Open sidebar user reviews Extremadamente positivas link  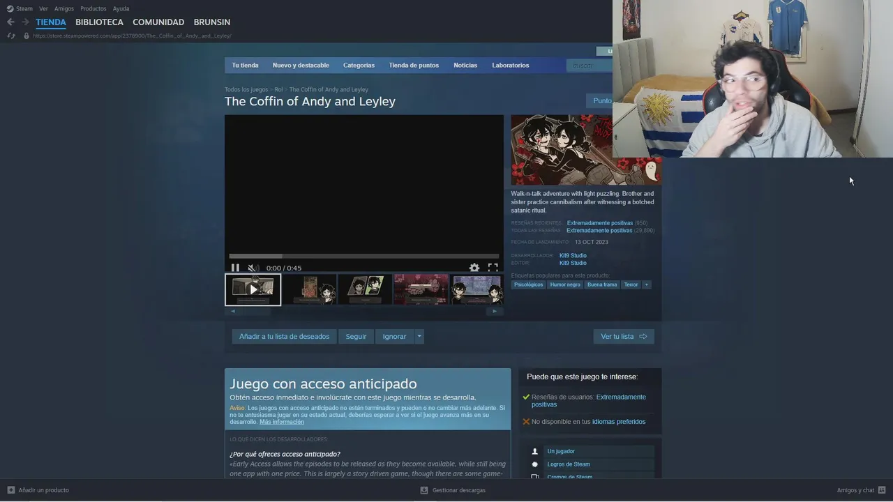(x=589, y=400)
